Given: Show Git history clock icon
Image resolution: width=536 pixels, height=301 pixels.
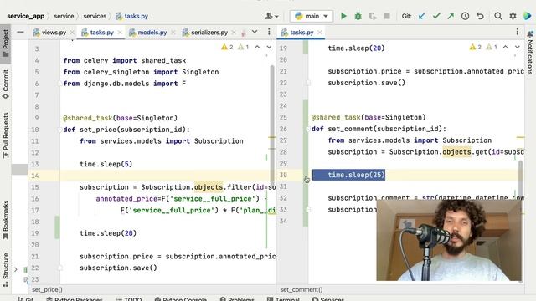Looking at the screenshot, I should [x=466, y=16].
